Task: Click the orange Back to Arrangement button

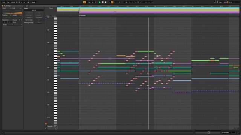Action: click(84, 2)
